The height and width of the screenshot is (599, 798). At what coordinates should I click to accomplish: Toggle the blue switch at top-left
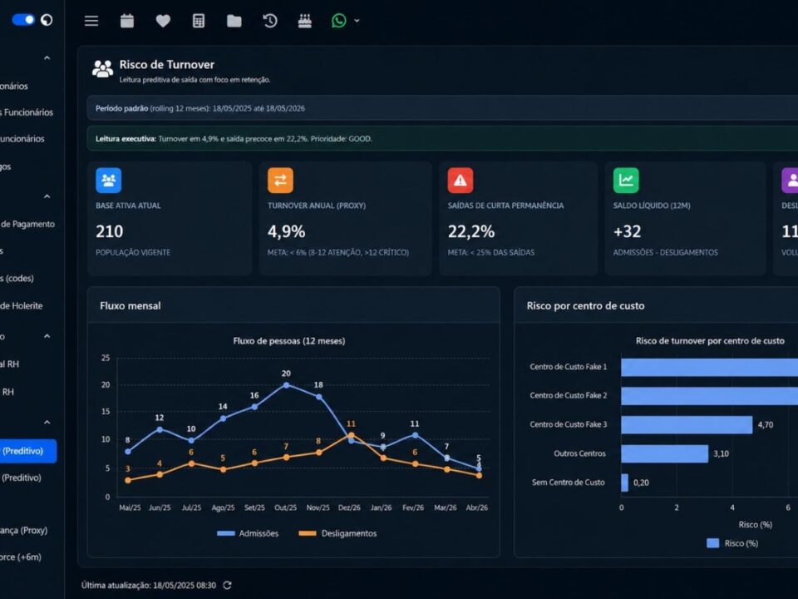(x=23, y=19)
